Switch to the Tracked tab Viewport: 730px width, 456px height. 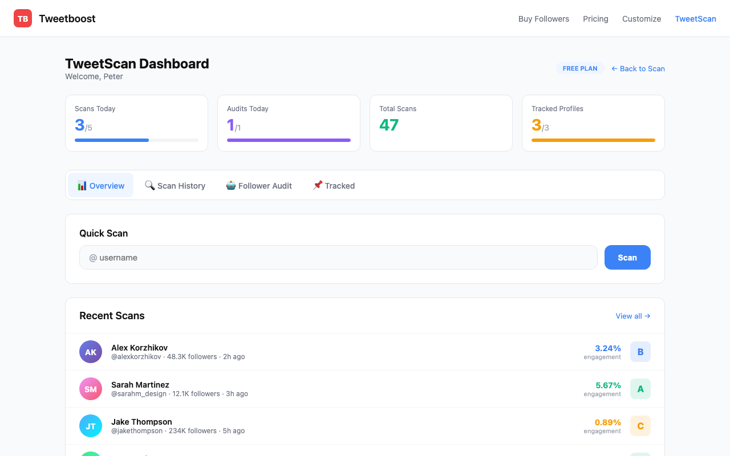click(334, 185)
